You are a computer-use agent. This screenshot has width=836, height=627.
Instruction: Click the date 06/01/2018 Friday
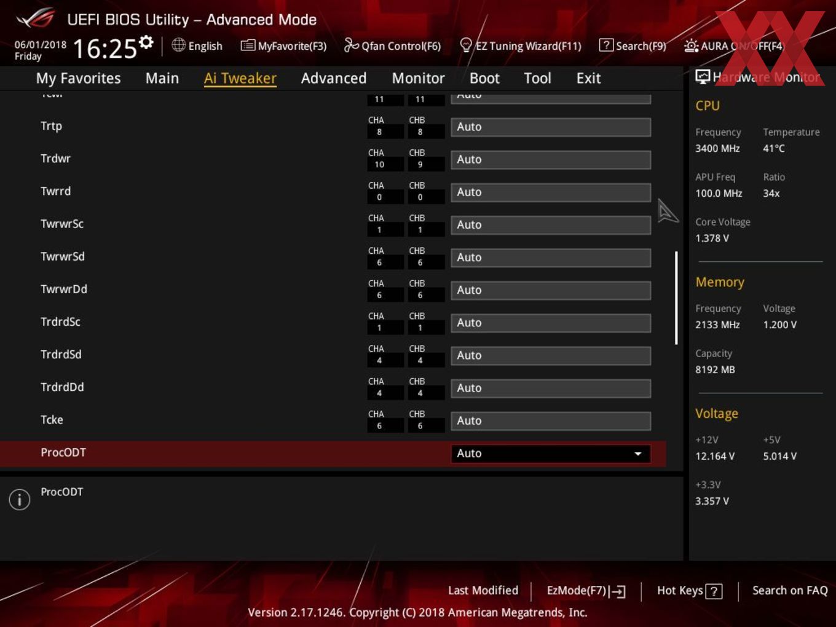click(x=41, y=50)
